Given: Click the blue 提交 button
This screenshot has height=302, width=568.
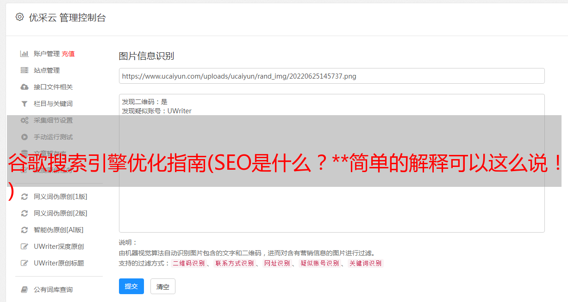Looking at the screenshot, I should [131, 286].
